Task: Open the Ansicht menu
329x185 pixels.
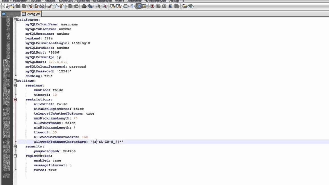Action: [50, 1]
